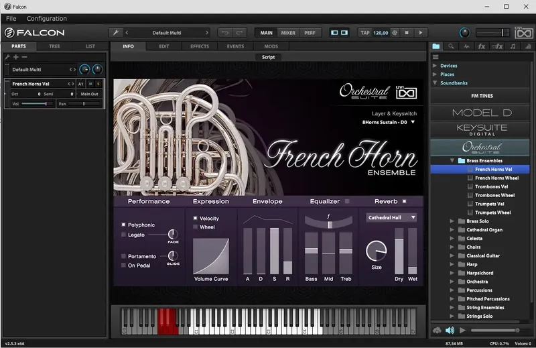Image resolution: width=536 pixels, height=348 pixels.
Task: Toggle the Portamento checkbox
Action: 123,256
